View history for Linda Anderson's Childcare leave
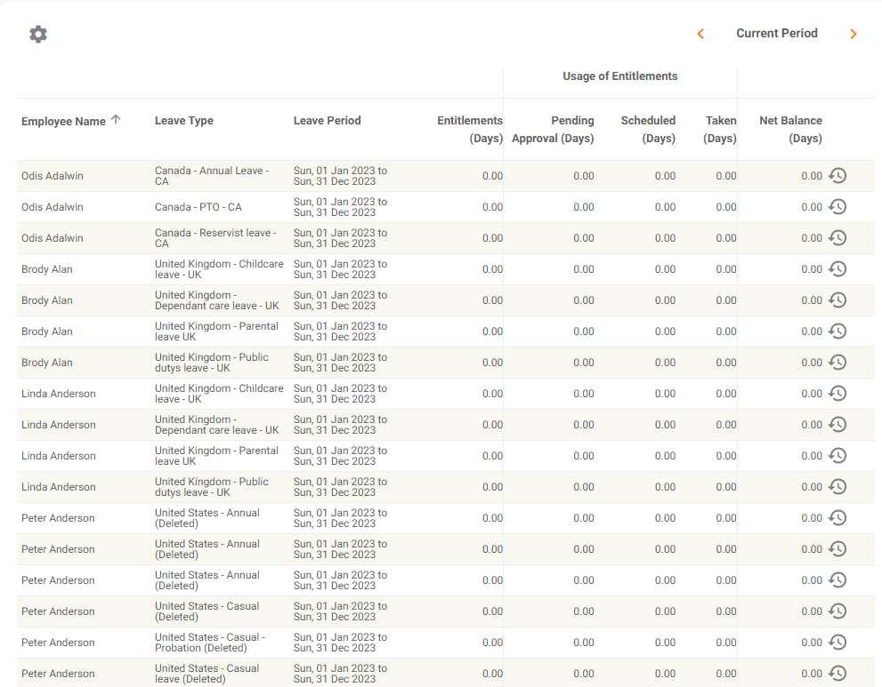 point(837,394)
